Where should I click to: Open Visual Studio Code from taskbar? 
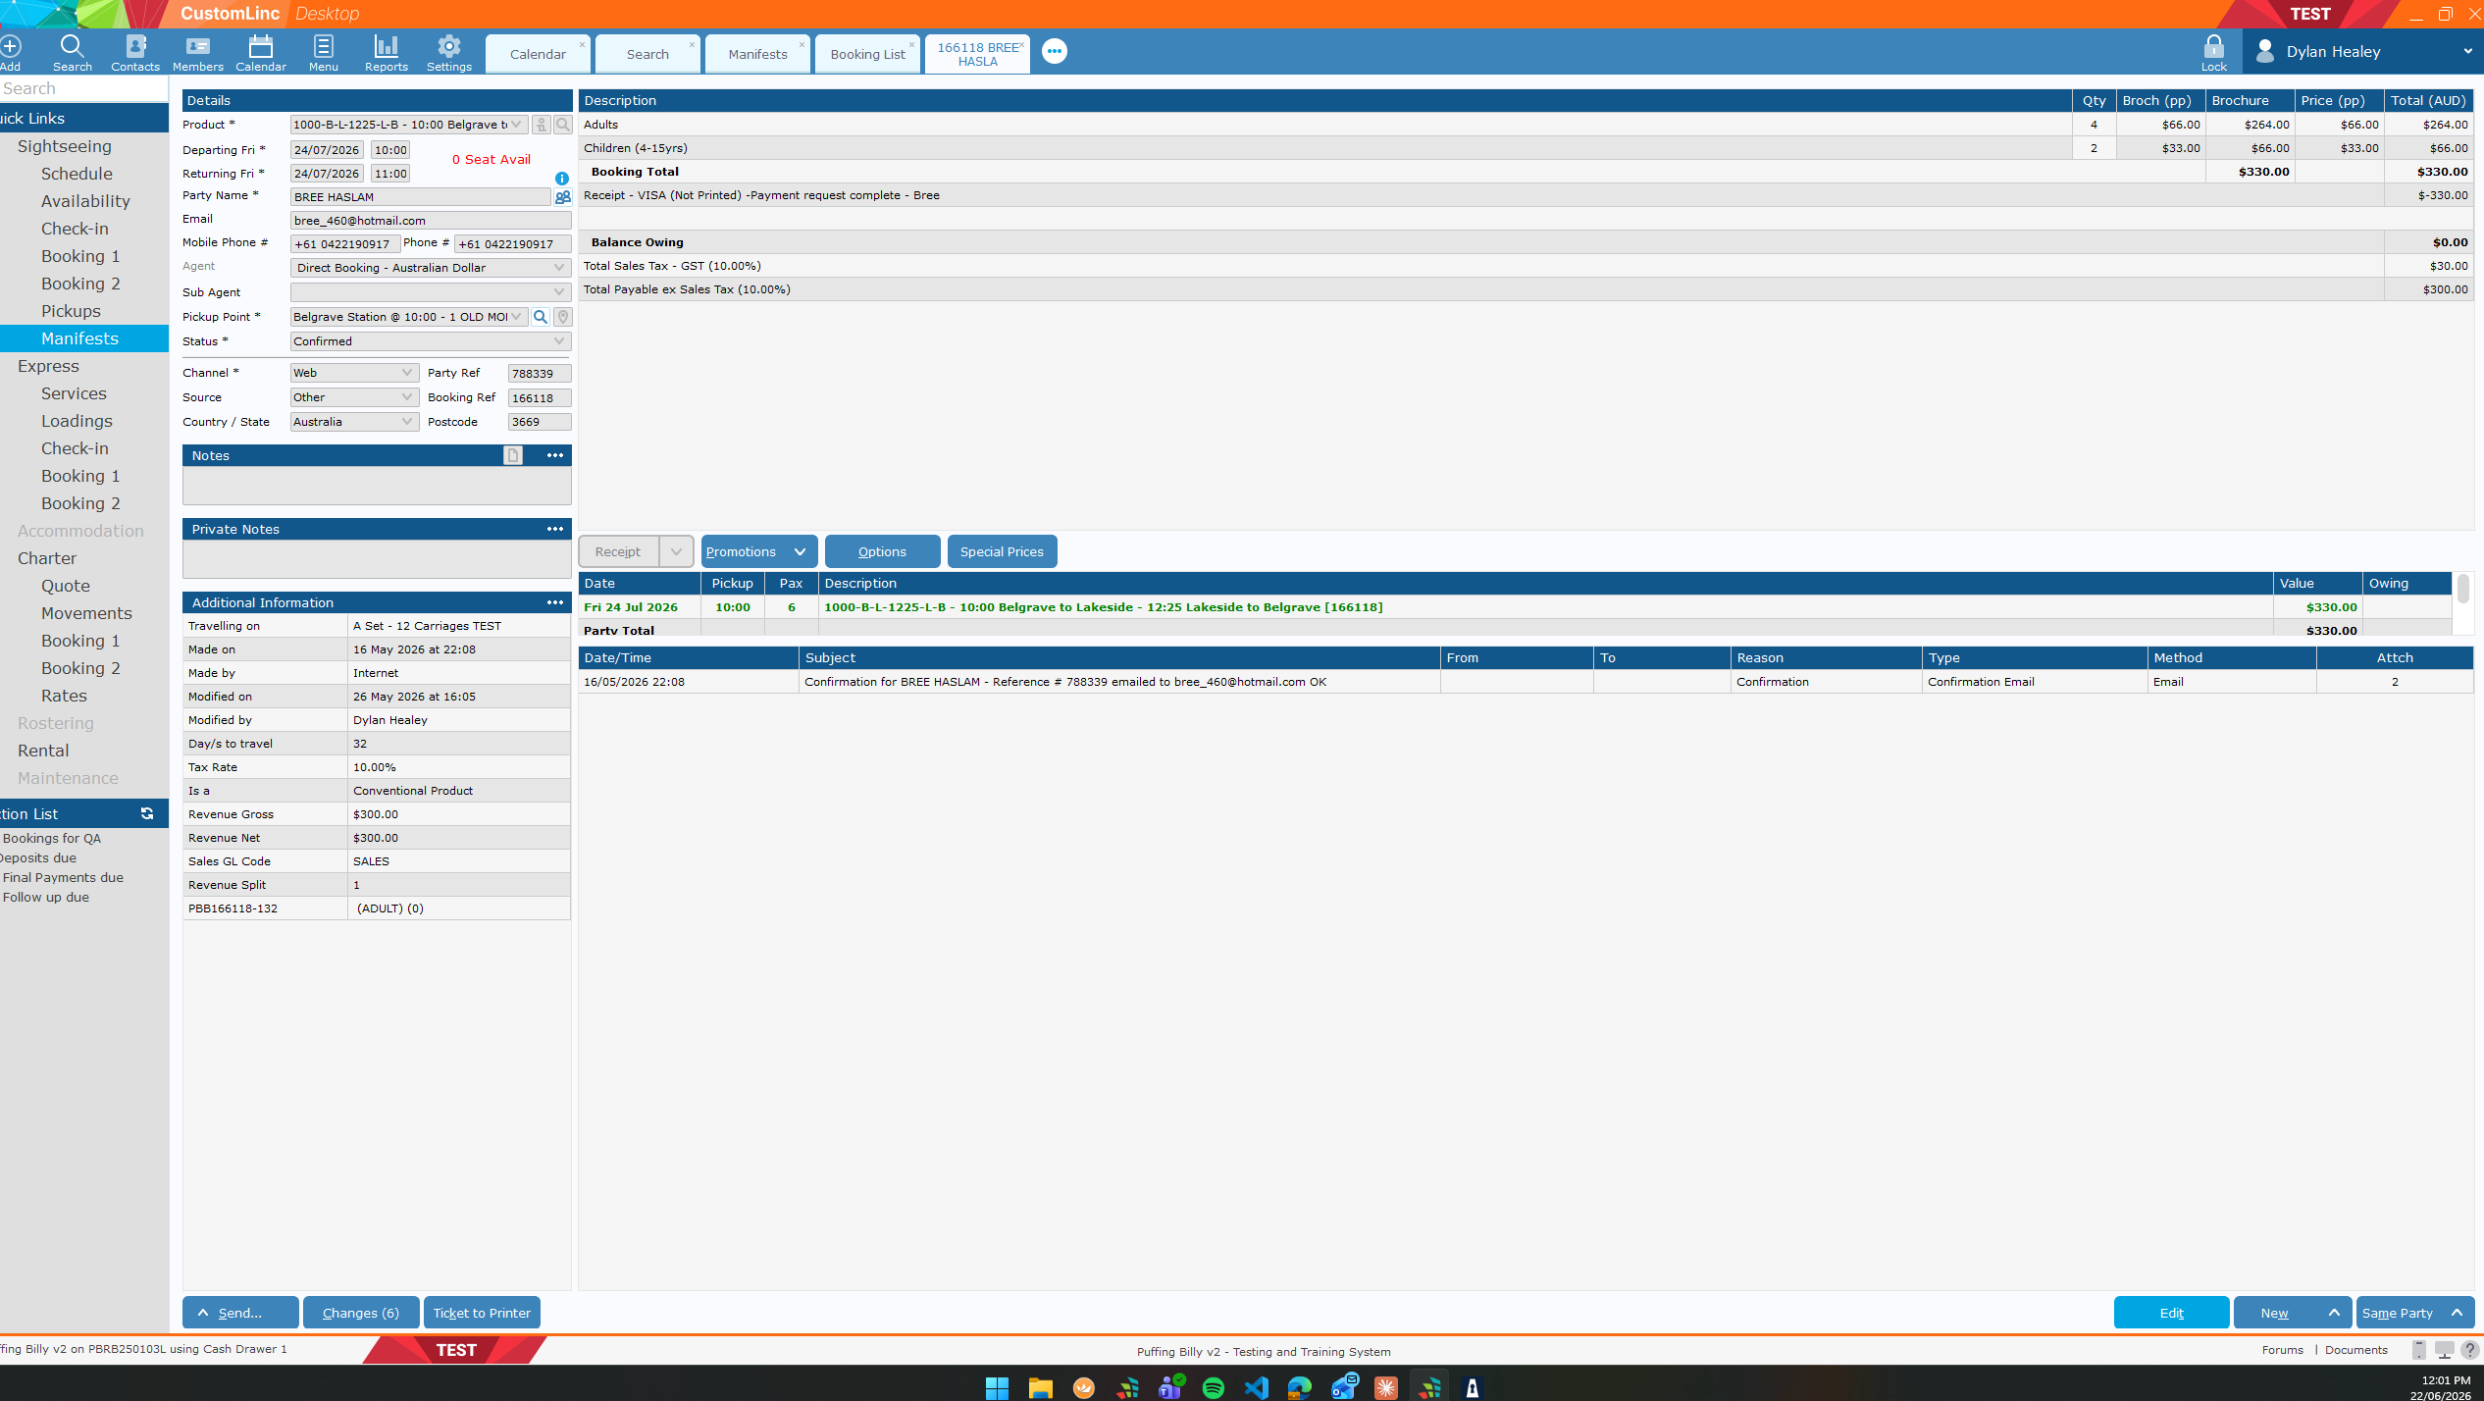click(1257, 1387)
